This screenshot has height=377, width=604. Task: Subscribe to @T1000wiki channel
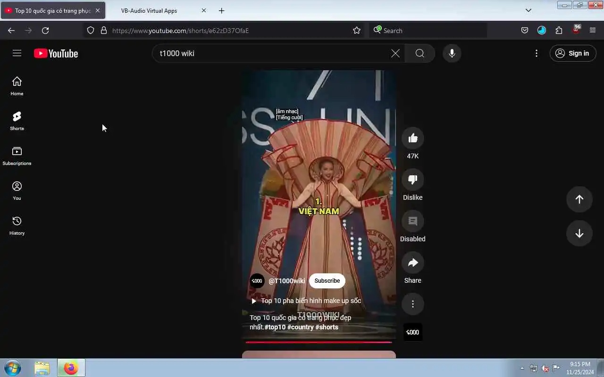[327, 281]
